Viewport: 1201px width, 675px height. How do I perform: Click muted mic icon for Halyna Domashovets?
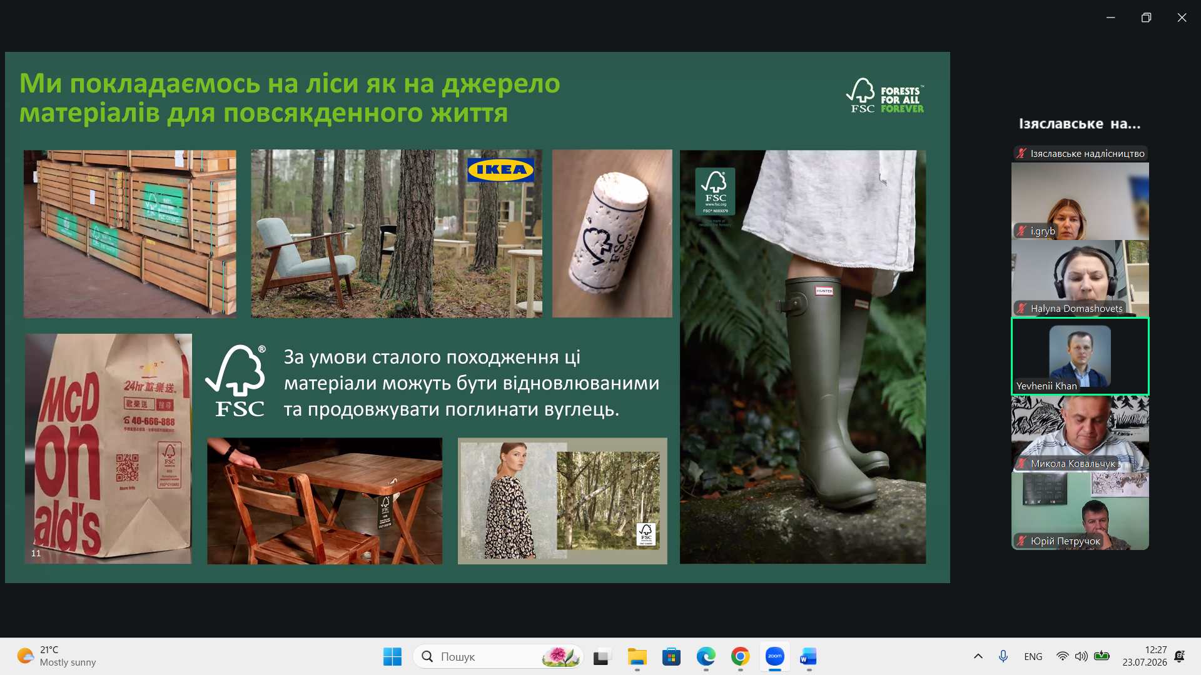[x=1021, y=308]
